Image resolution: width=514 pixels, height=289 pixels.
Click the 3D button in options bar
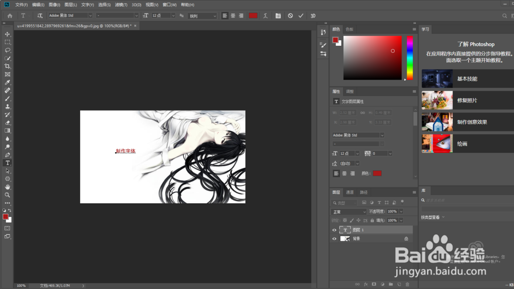[313, 16]
